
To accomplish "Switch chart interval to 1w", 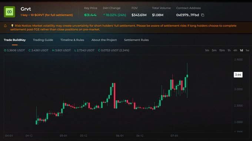I will point(247,50).
